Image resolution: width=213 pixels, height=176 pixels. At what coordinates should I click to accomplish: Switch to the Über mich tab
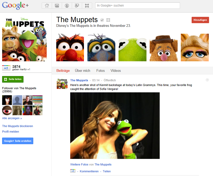click(83, 71)
